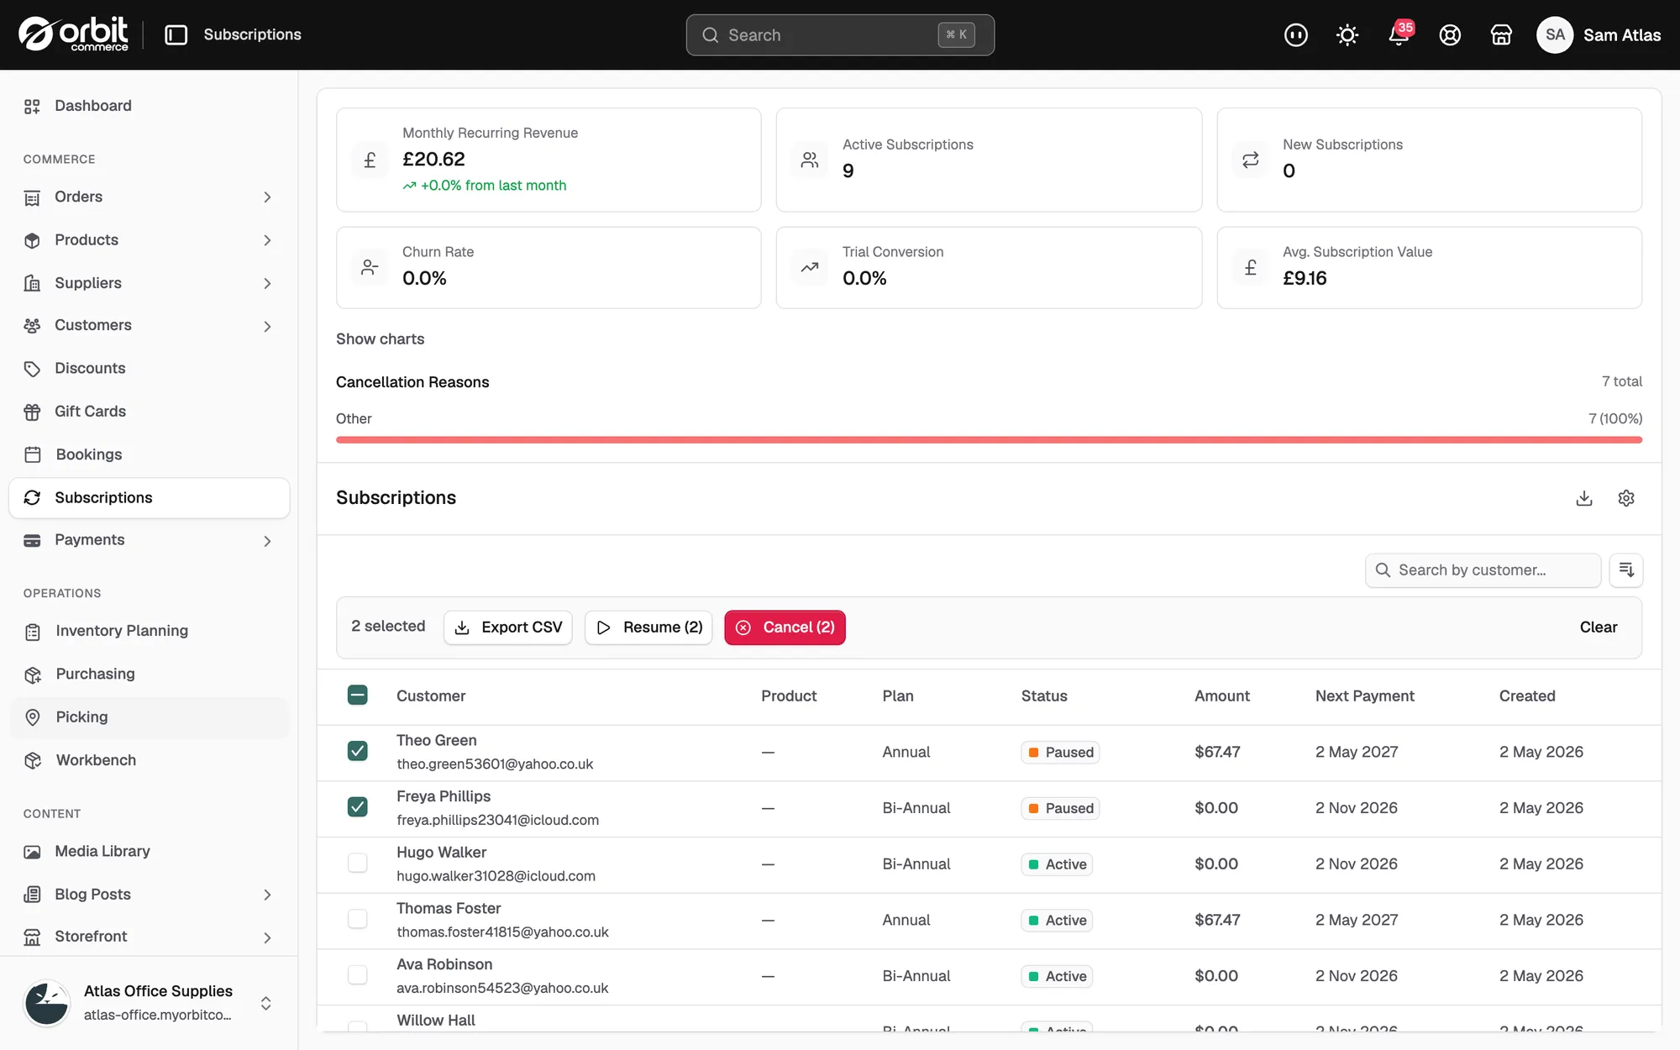This screenshot has width=1680, height=1050.
Task: Open the storefront shop icon in header
Action: tap(1501, 34)
